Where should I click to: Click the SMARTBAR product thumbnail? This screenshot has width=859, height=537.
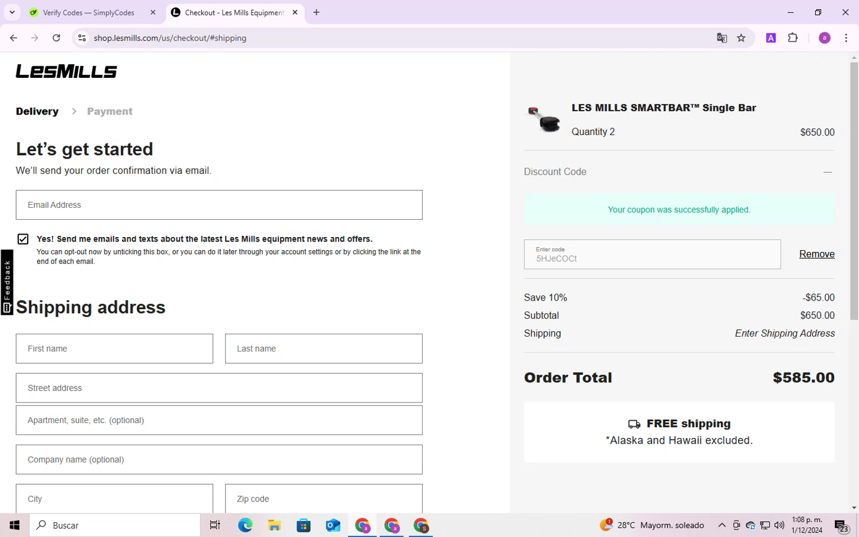point(543,119)
